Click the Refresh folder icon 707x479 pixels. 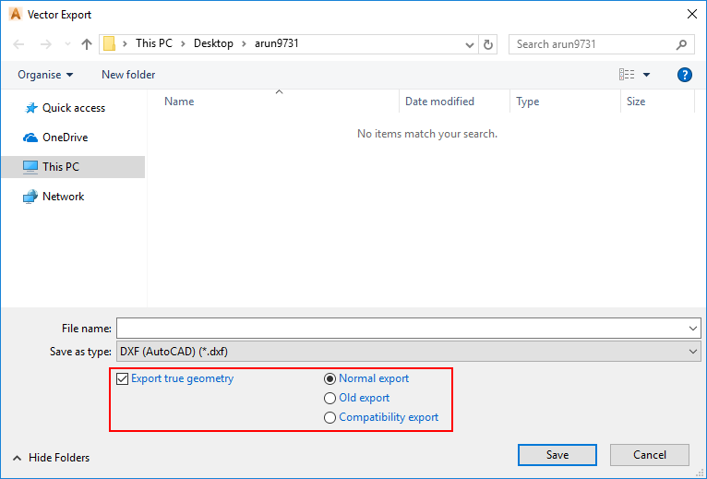click(489, 43)
